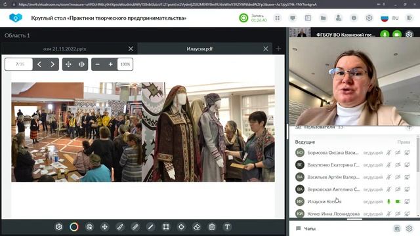
Task: Select participant Кочко Инна Леонидовна
Action: [333, 214]
